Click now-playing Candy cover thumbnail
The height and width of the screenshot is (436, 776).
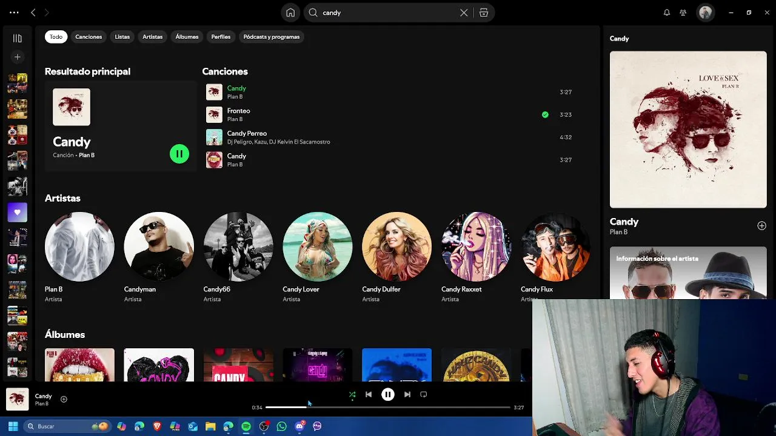17,399
